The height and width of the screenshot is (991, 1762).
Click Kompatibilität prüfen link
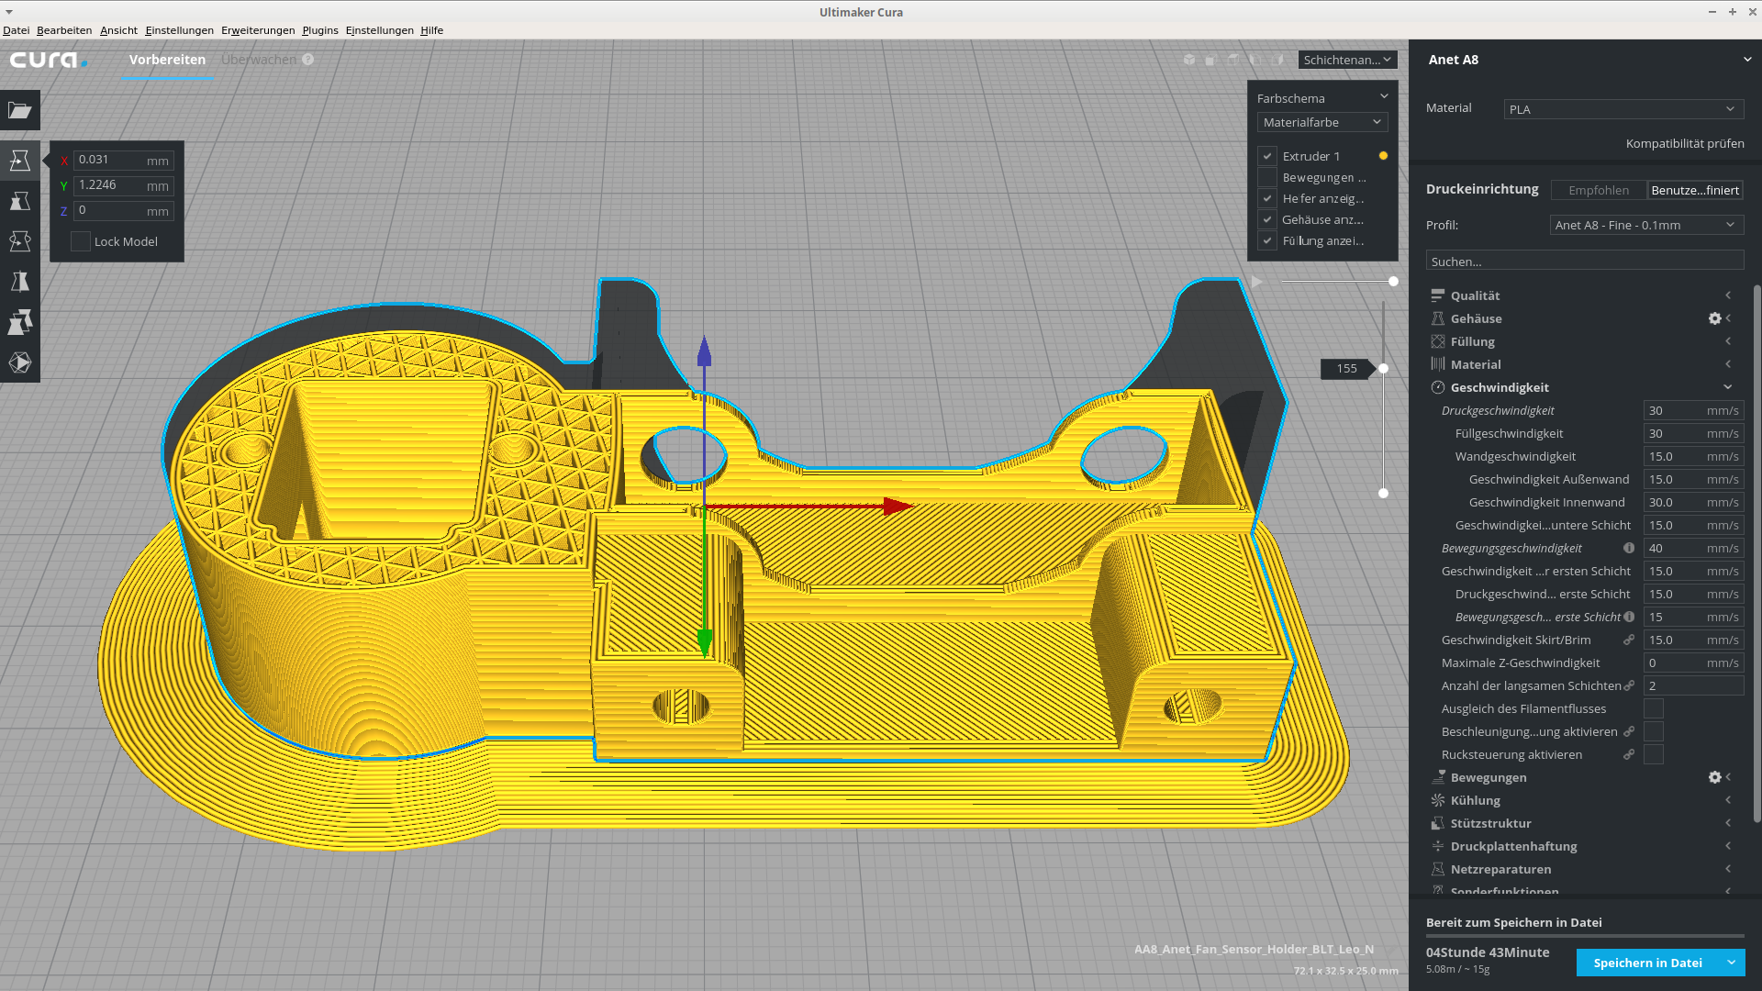[1685, 143]
